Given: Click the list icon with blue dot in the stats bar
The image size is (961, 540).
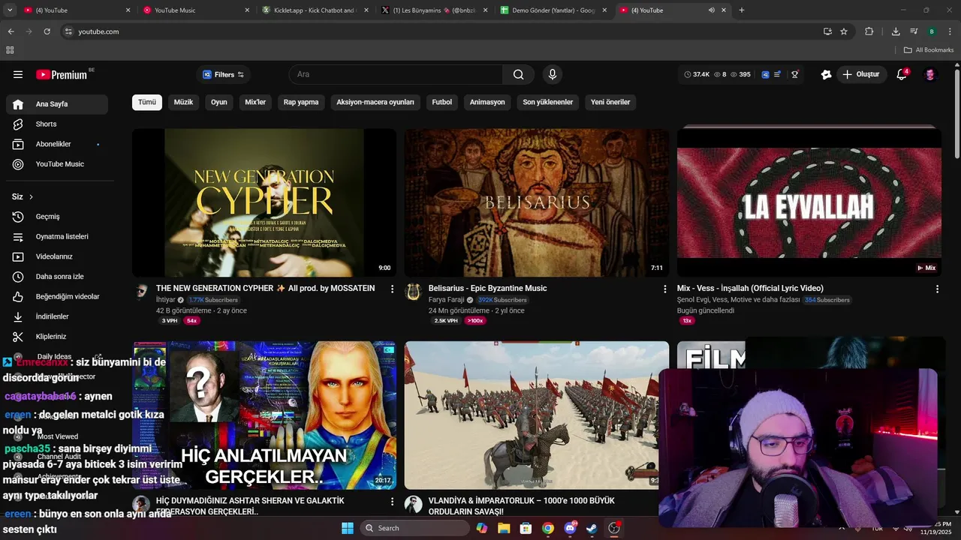Looking at the screenshot, I should pos(778,74).
